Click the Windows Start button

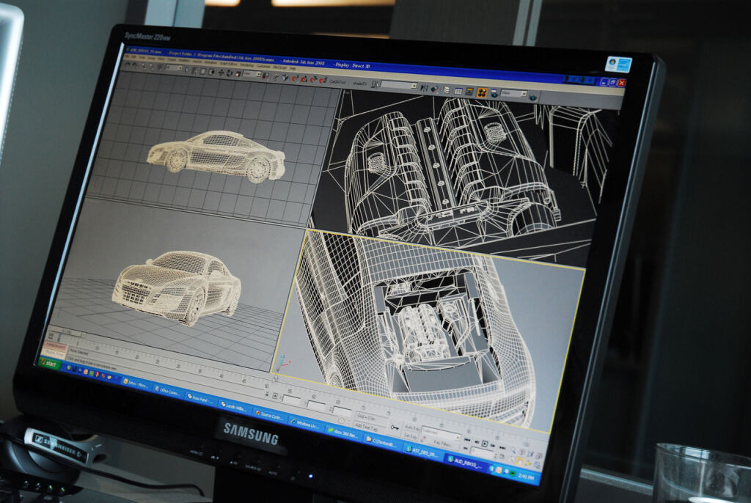51,363
